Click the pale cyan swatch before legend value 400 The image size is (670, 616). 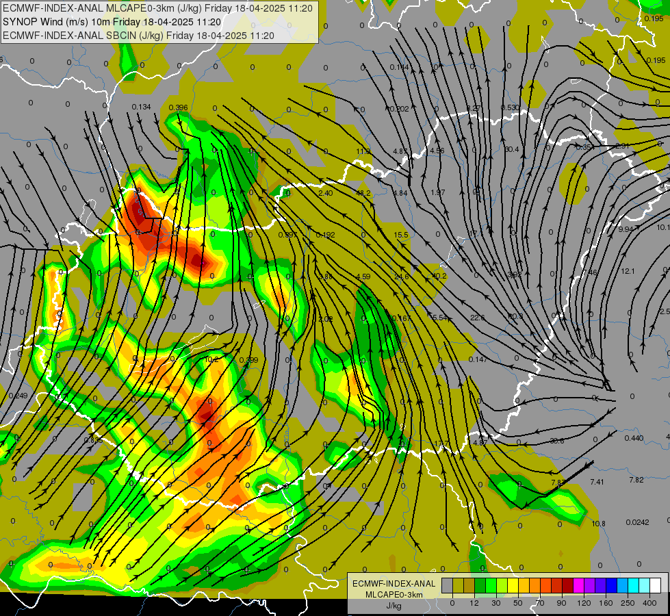point(645,586)
